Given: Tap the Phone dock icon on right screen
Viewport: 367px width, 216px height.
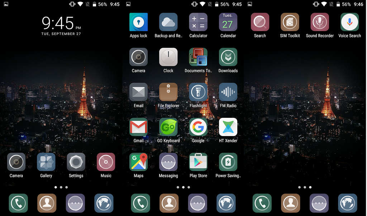Looking at the screenshot, I should click(262, 203).
